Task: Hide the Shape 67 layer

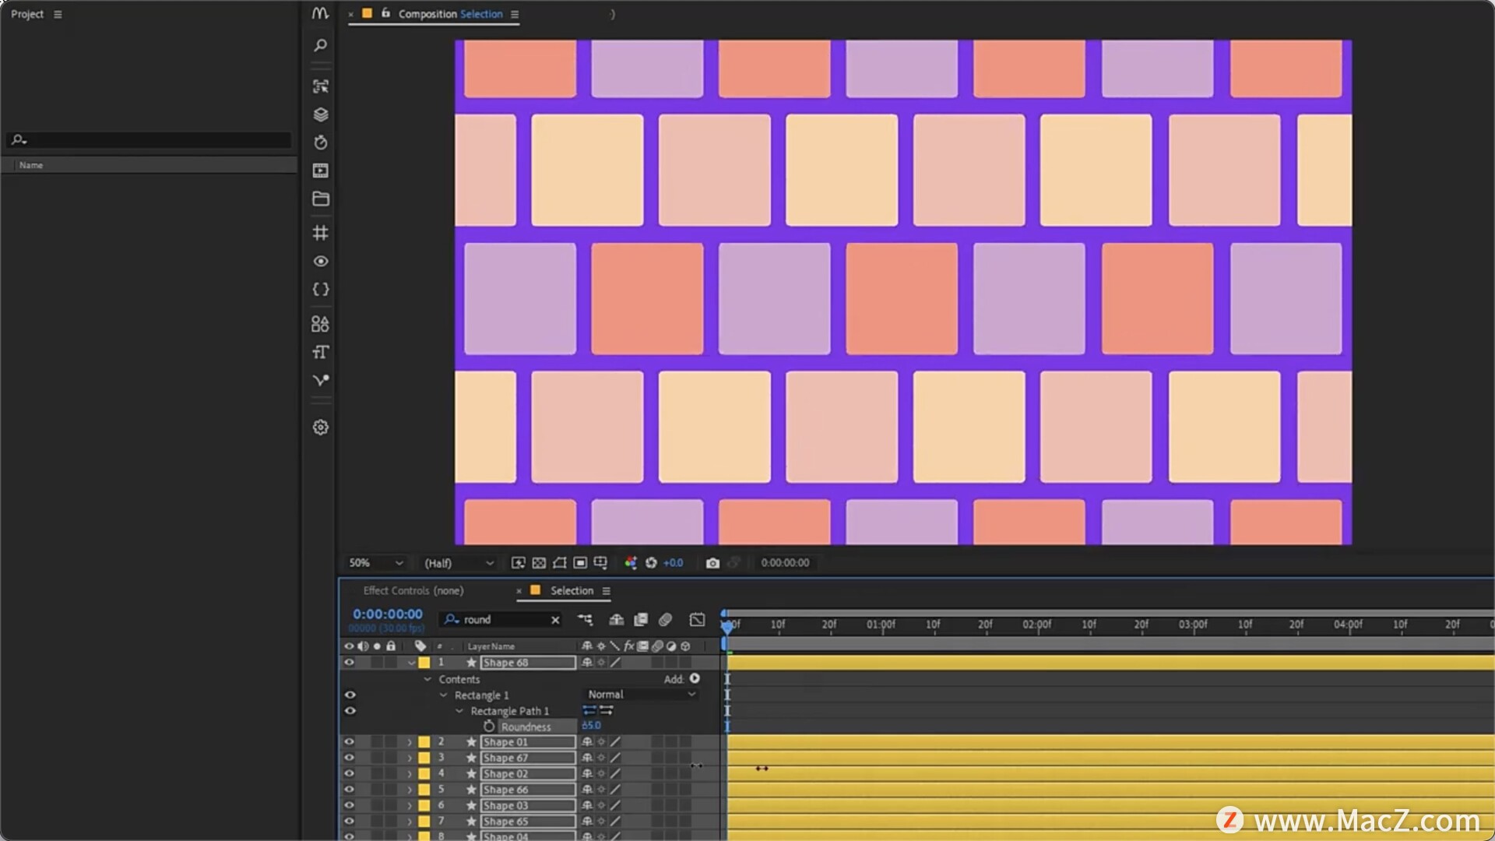Action: pos(349,758)
